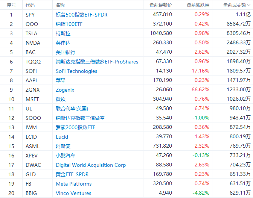Open the Zogenix stock link
The image size is (253, 198).
click(x=65, y=90)
